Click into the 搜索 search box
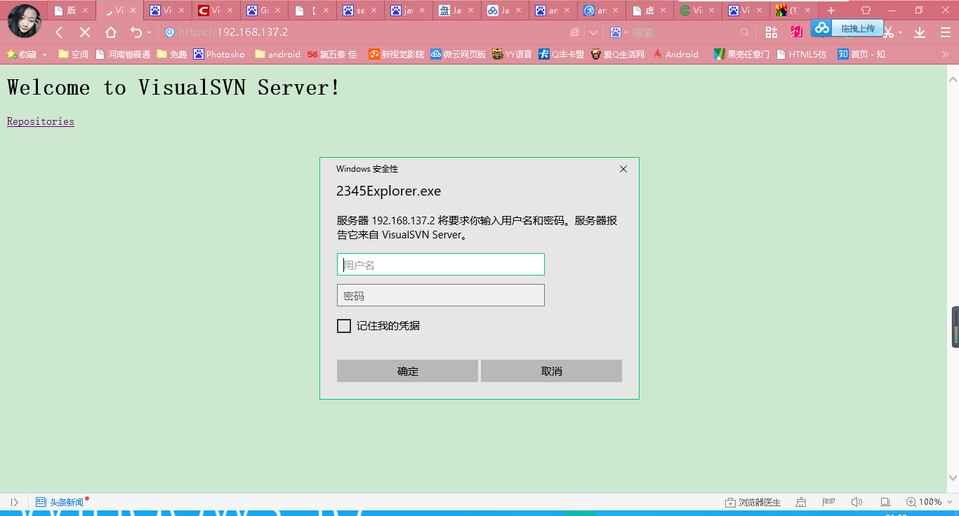 point(684,32)
